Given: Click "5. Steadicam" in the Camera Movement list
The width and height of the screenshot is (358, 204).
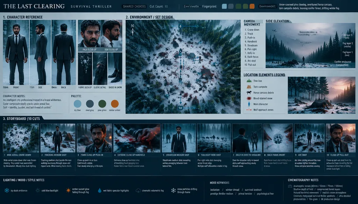Looking at the screenshot, I should click(251, 46).
